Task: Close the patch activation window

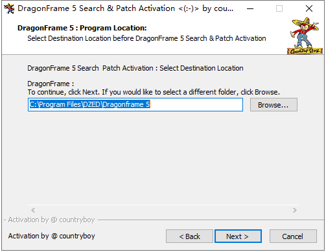Action: point(309,8)
